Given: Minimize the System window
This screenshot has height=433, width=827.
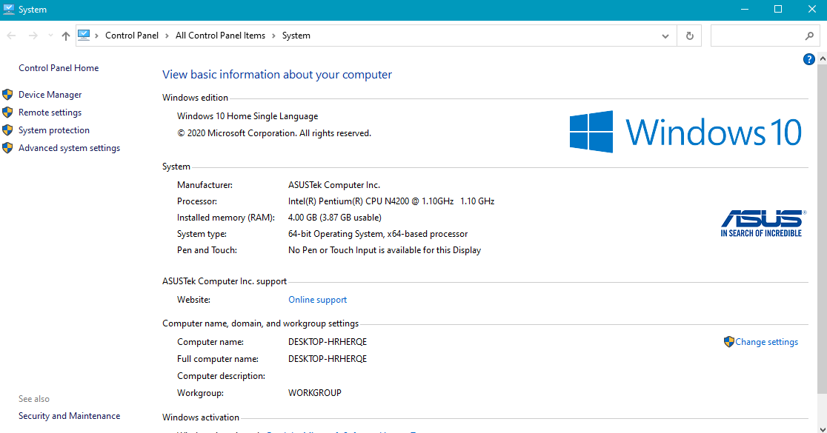Looking at the screenshot, I should click(x=745, y=10).
